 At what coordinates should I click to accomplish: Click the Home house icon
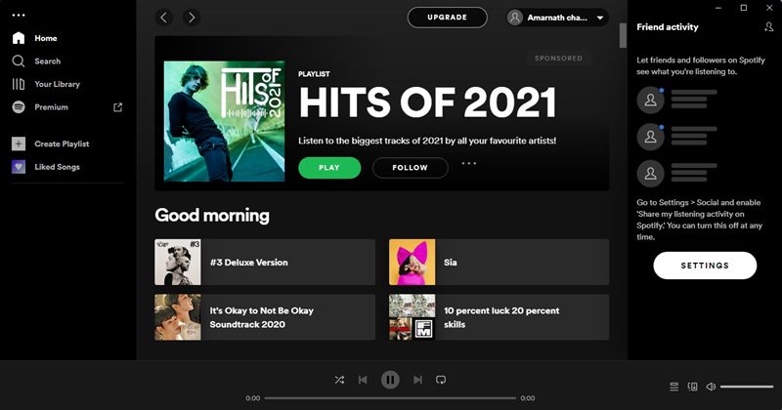pos(19,38)
